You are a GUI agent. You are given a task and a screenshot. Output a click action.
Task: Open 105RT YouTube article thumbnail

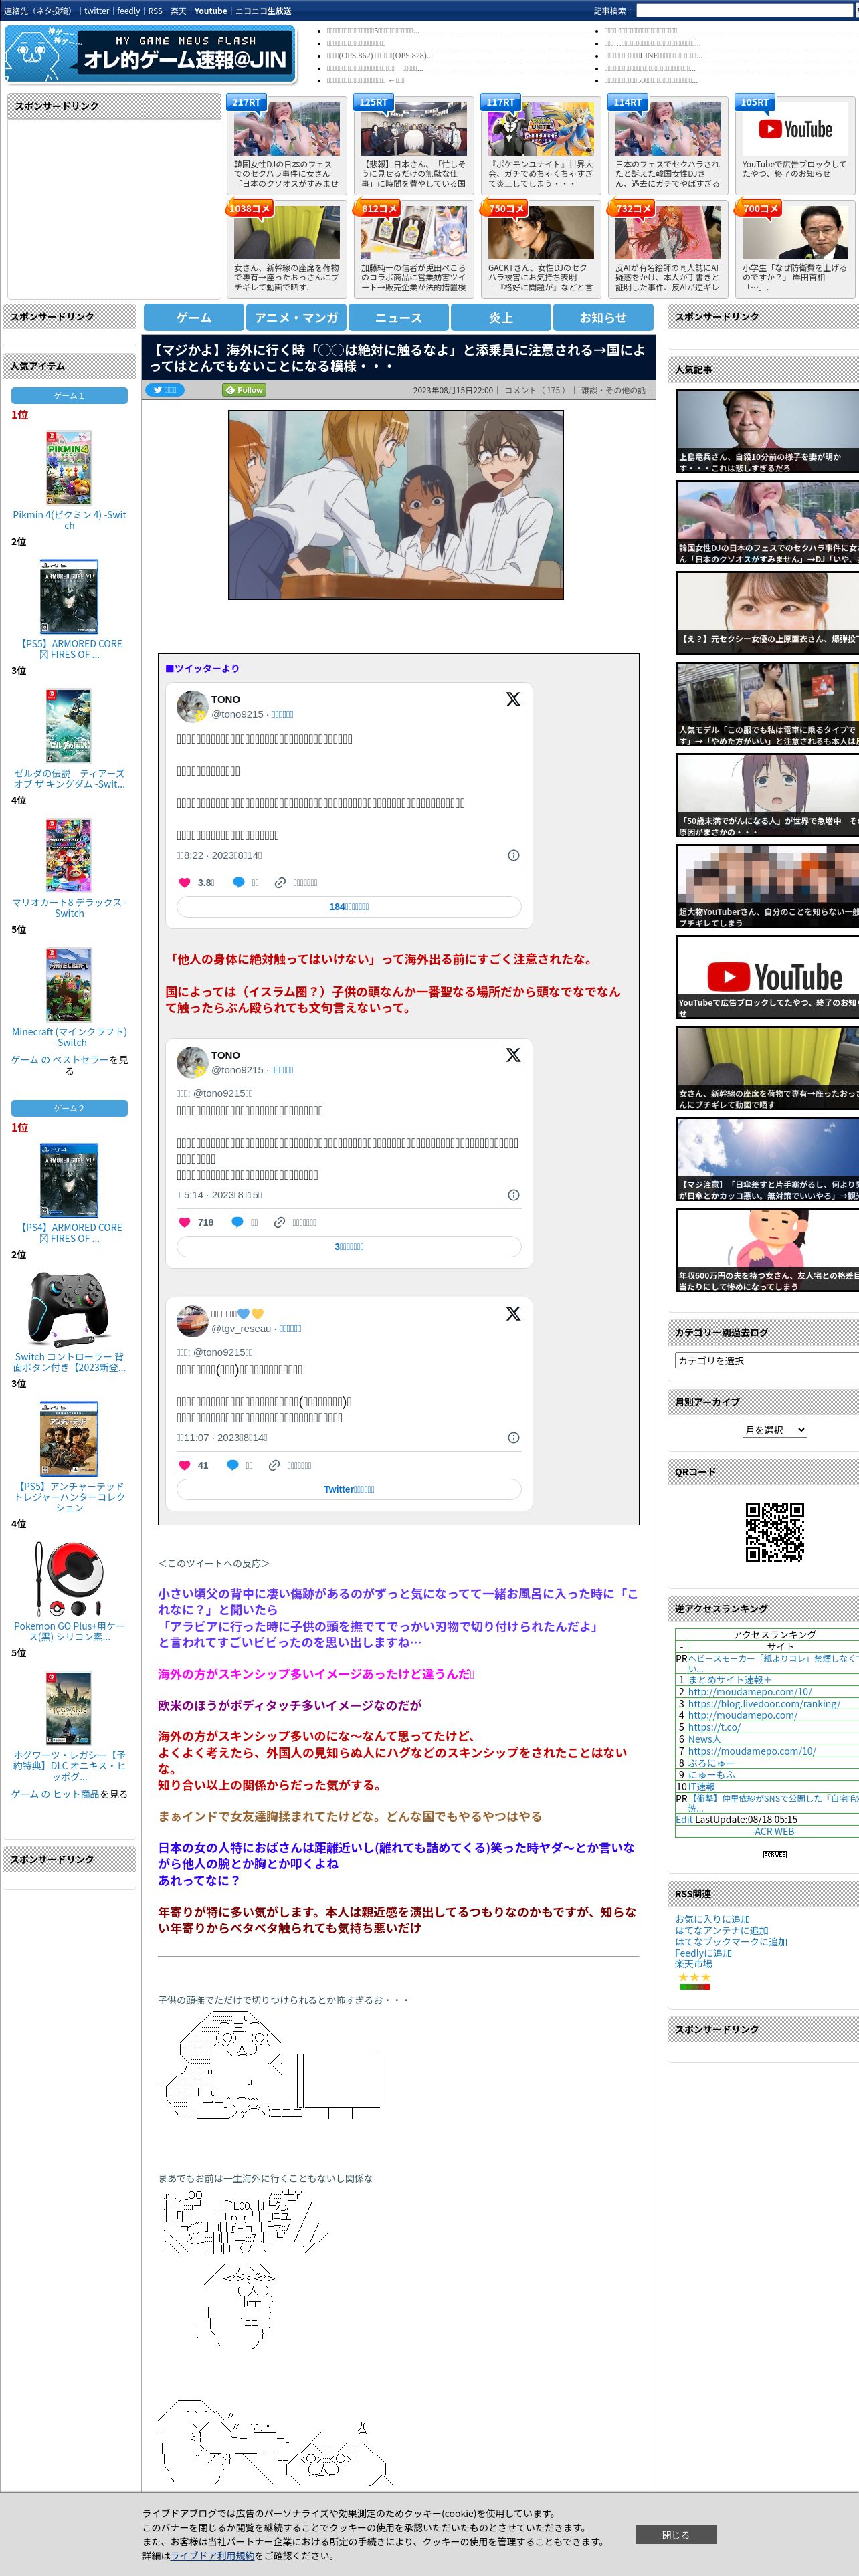[x=795, y=129]
